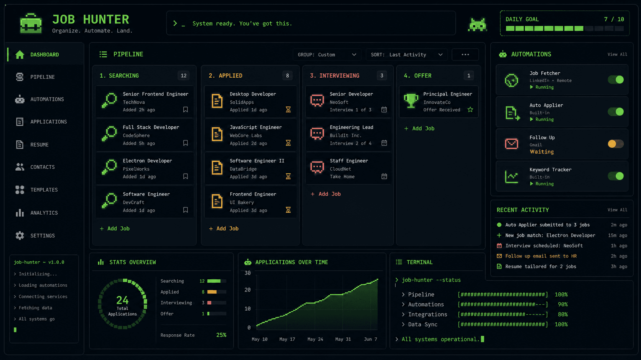
Task: Add a job to Offer column
Action: pos(419,129)
